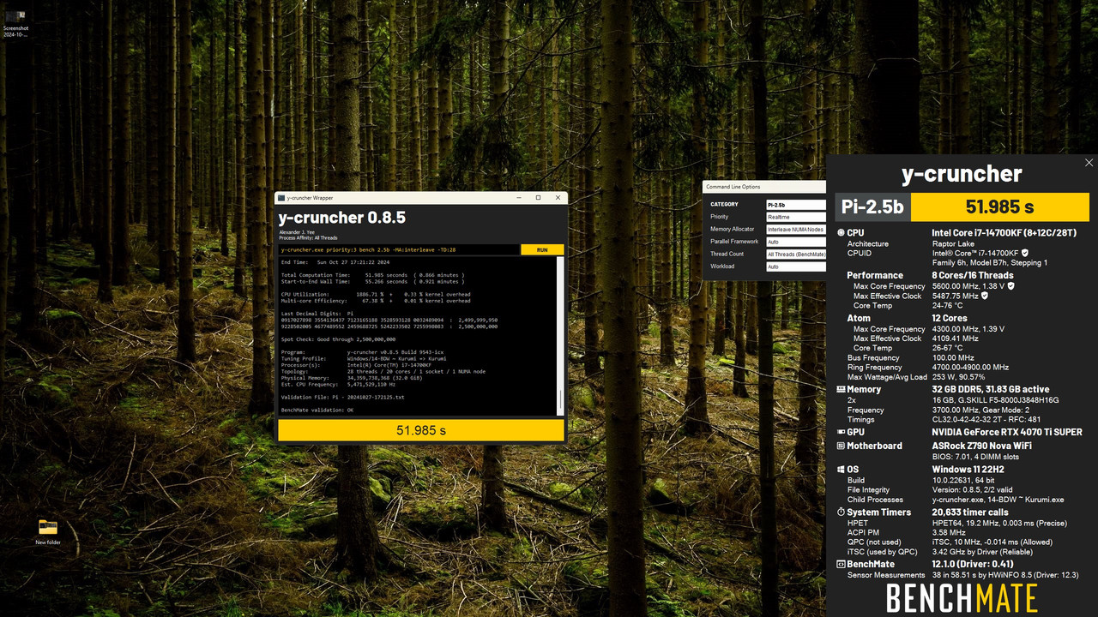Screen dimensions: 1098x617
Task: Open the Memory Allocator dropdown
Action: pyautogui.click(x=795, y=229)
